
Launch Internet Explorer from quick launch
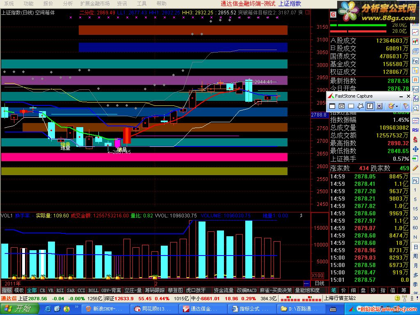[48, 309]
